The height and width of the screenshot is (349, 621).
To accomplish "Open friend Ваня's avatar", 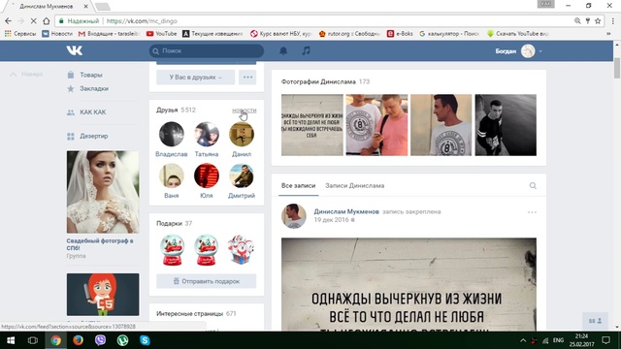I will [172, 175].
